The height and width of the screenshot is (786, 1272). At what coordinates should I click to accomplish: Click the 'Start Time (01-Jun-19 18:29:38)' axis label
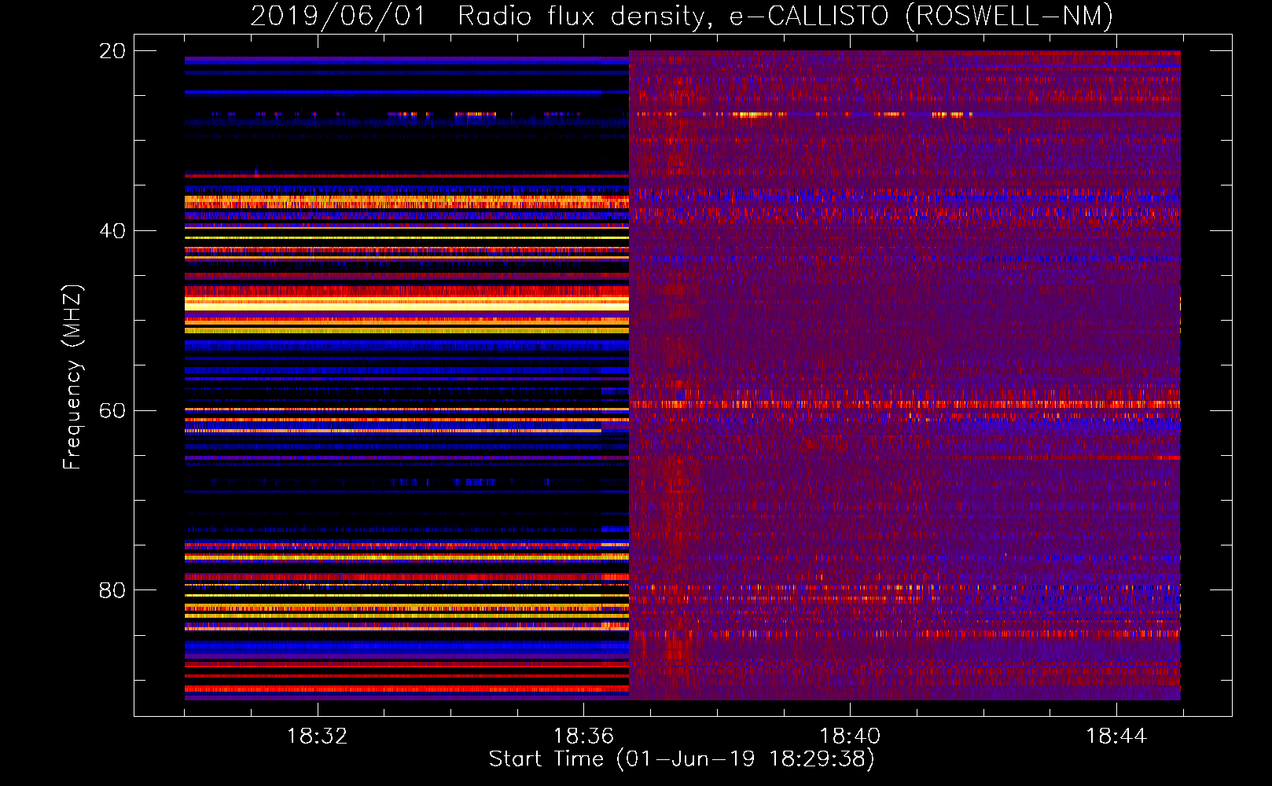click(682, 759)
